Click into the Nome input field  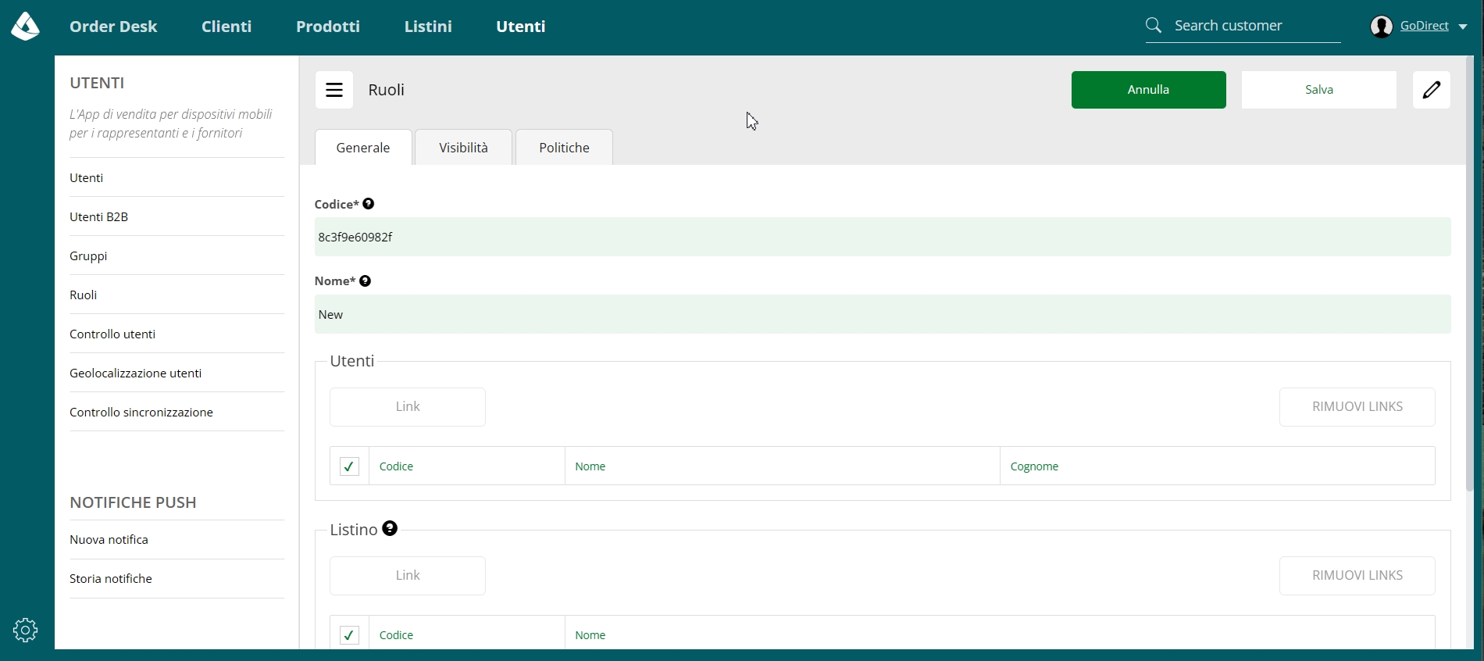(x=883, y=314)
